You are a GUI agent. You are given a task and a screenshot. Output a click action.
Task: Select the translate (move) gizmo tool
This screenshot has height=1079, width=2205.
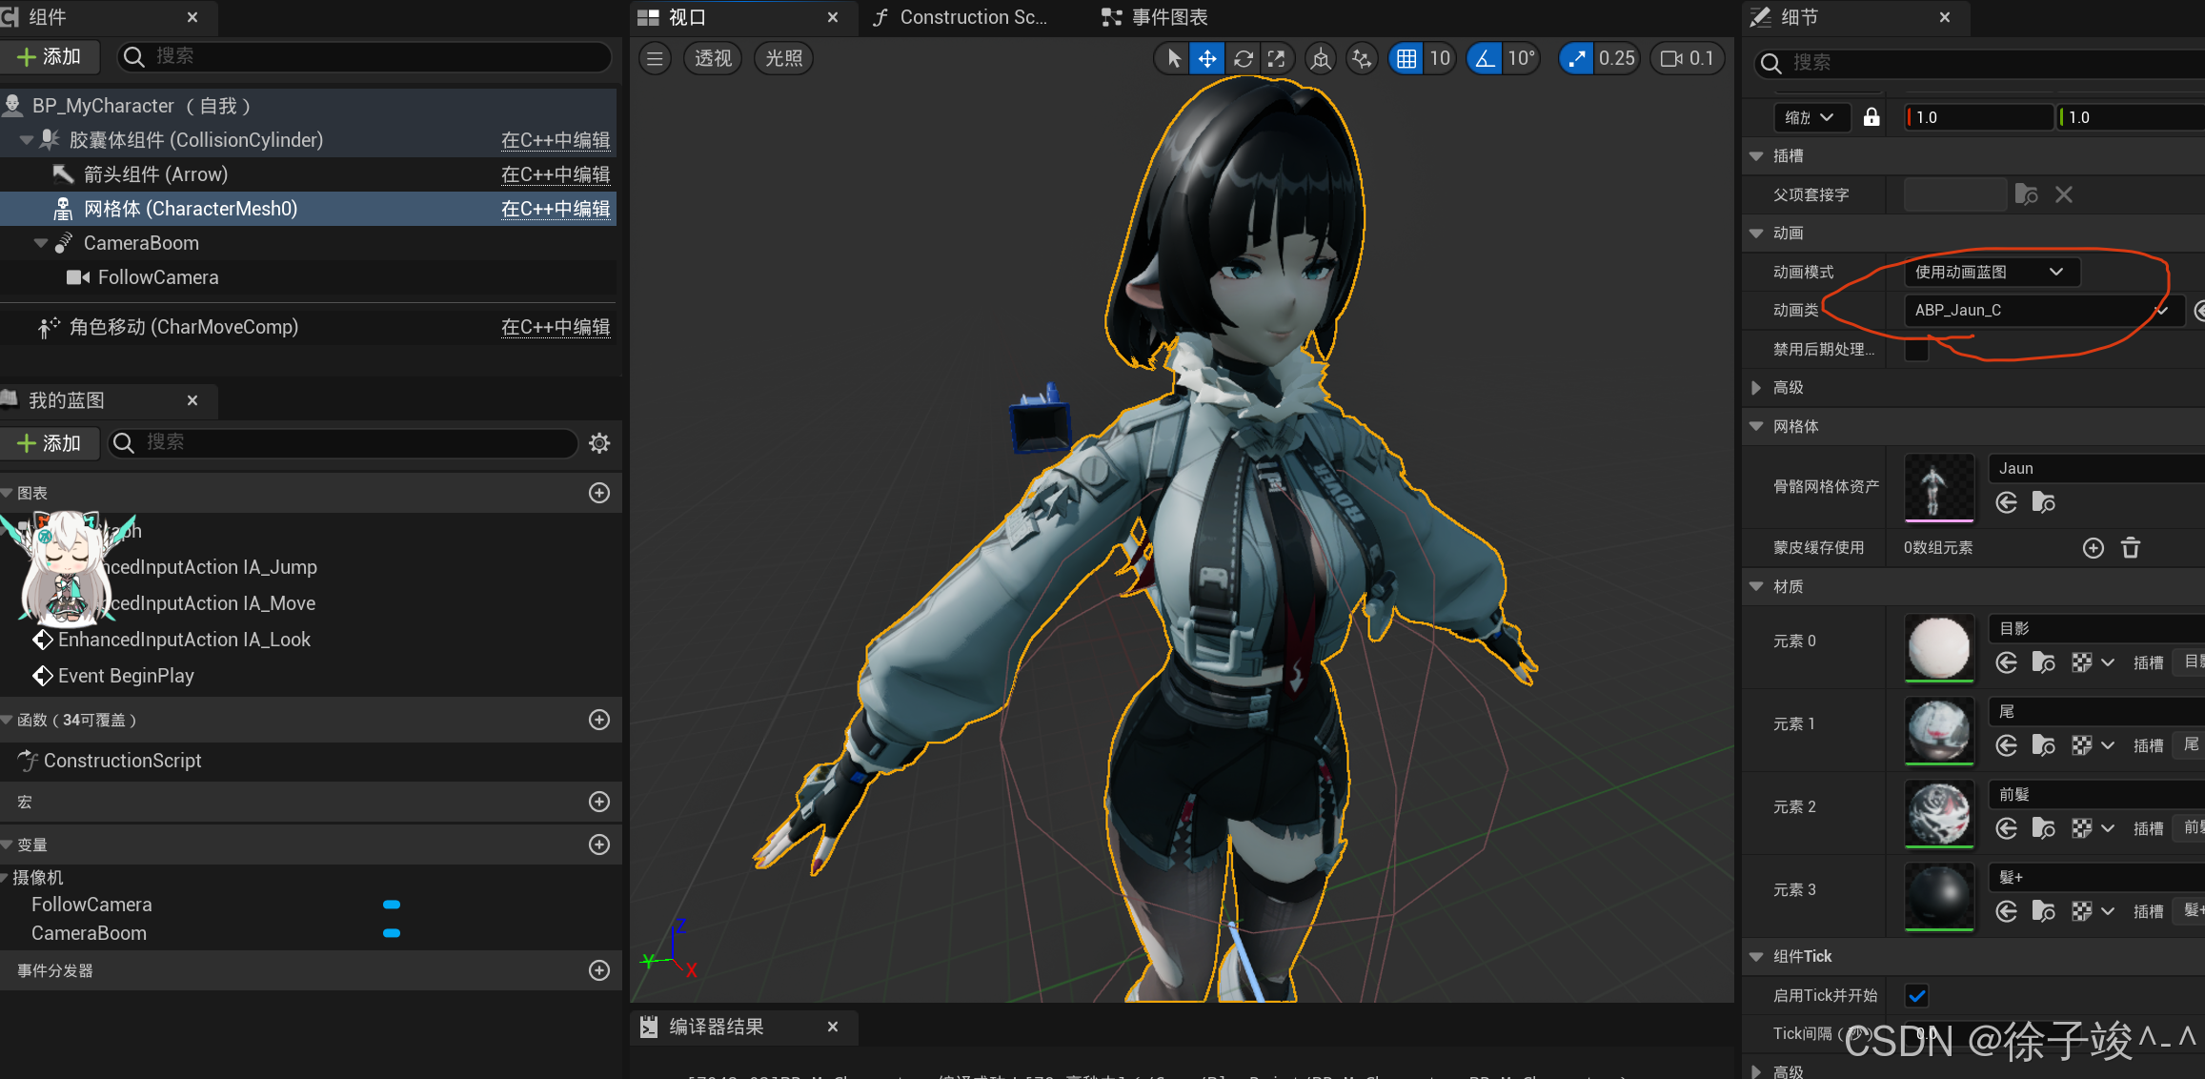tap(1207, 59)
